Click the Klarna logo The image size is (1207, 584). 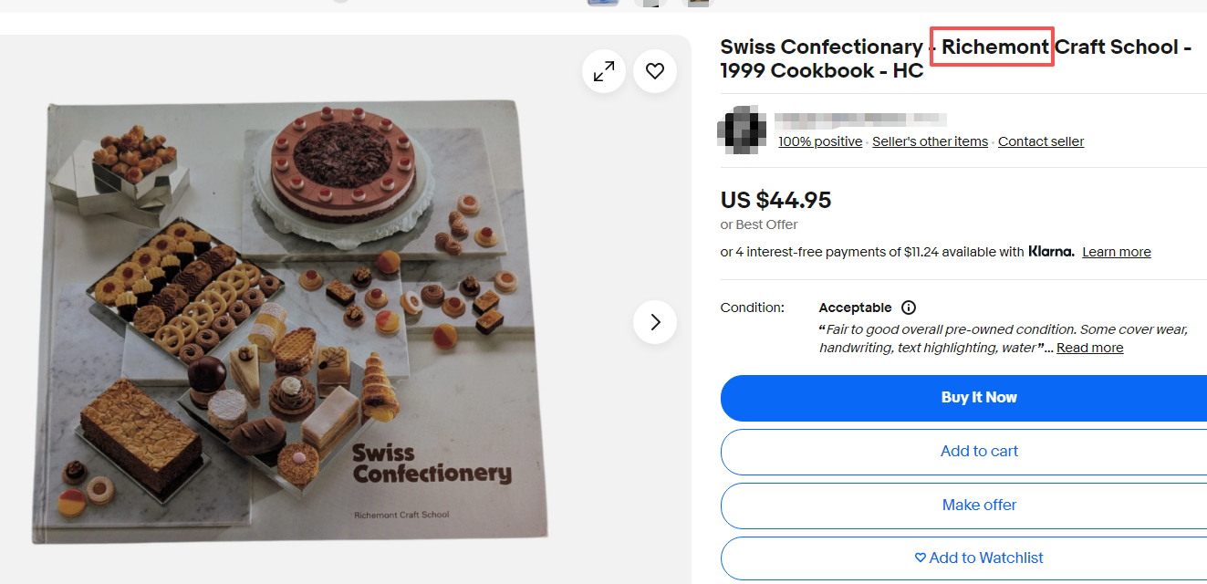[1051, 252]
